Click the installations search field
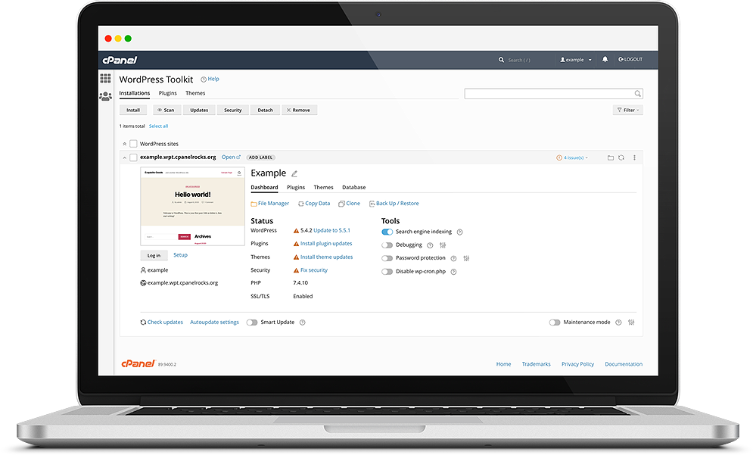This screenshot has height=455, width=753. pos(549,94)
